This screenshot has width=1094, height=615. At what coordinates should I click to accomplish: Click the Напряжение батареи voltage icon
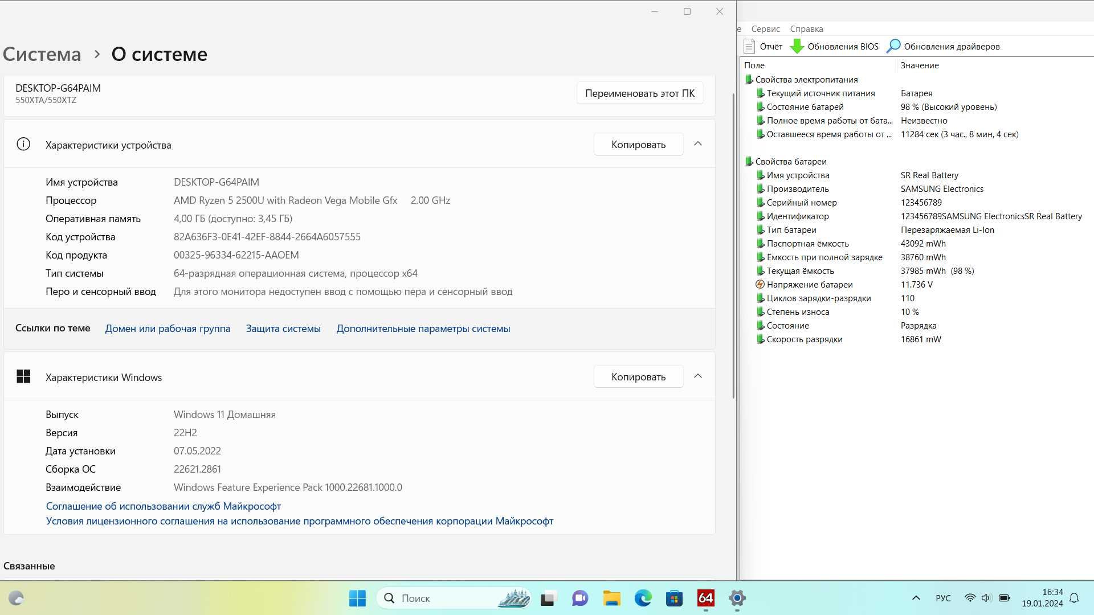coord(760,284)
